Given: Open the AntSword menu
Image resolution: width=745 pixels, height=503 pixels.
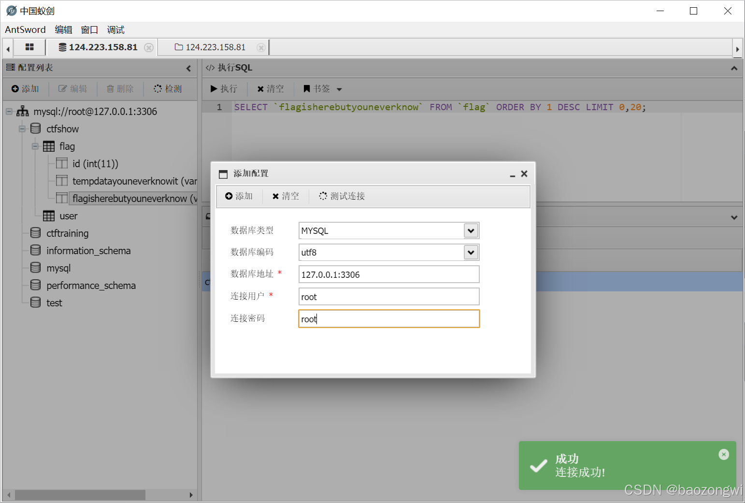Looking at the screenshot, I should [x=25, y=29].
